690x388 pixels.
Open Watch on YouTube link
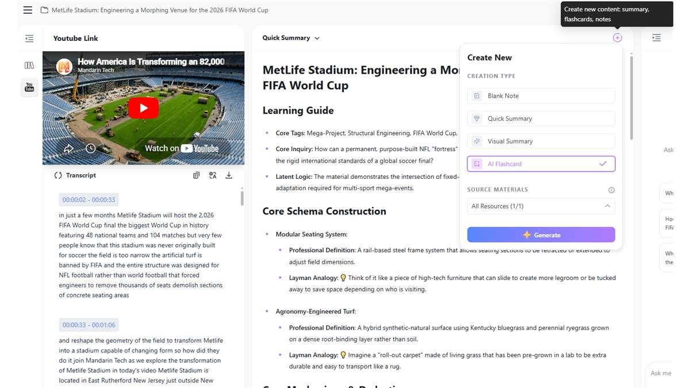click(182, 148)
